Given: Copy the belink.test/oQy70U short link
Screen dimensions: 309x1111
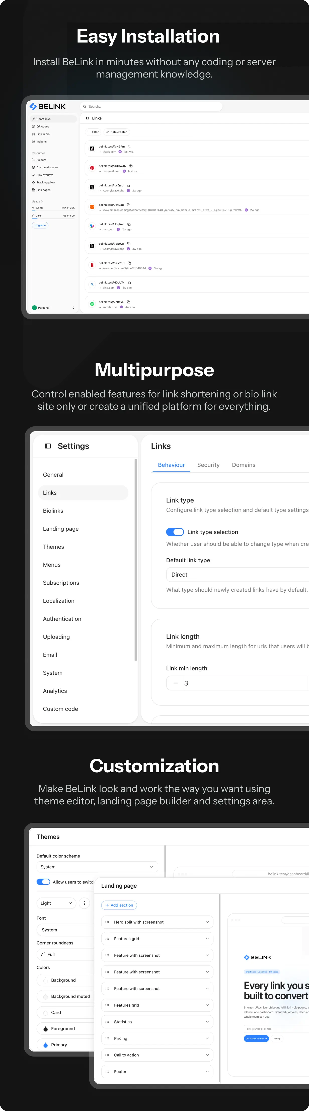Looking at the screenshot, I should coord(129,263).
